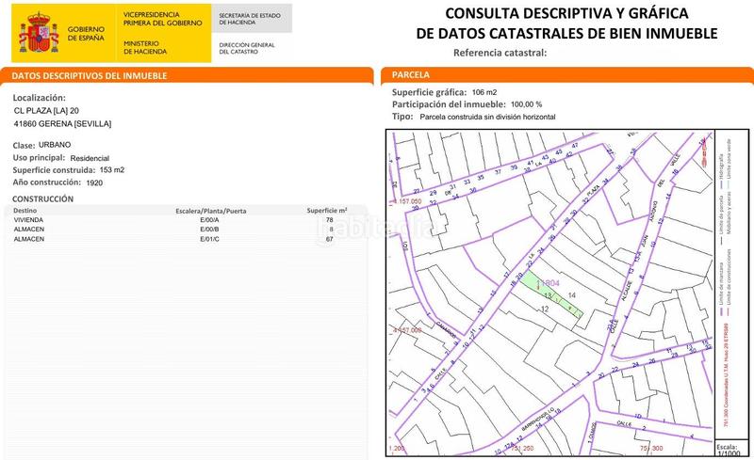Click the 41860 GERENA [SEVILLA] locality text
Image resolution: width=754 pixels, height=460 pixels.
[62, 124]
